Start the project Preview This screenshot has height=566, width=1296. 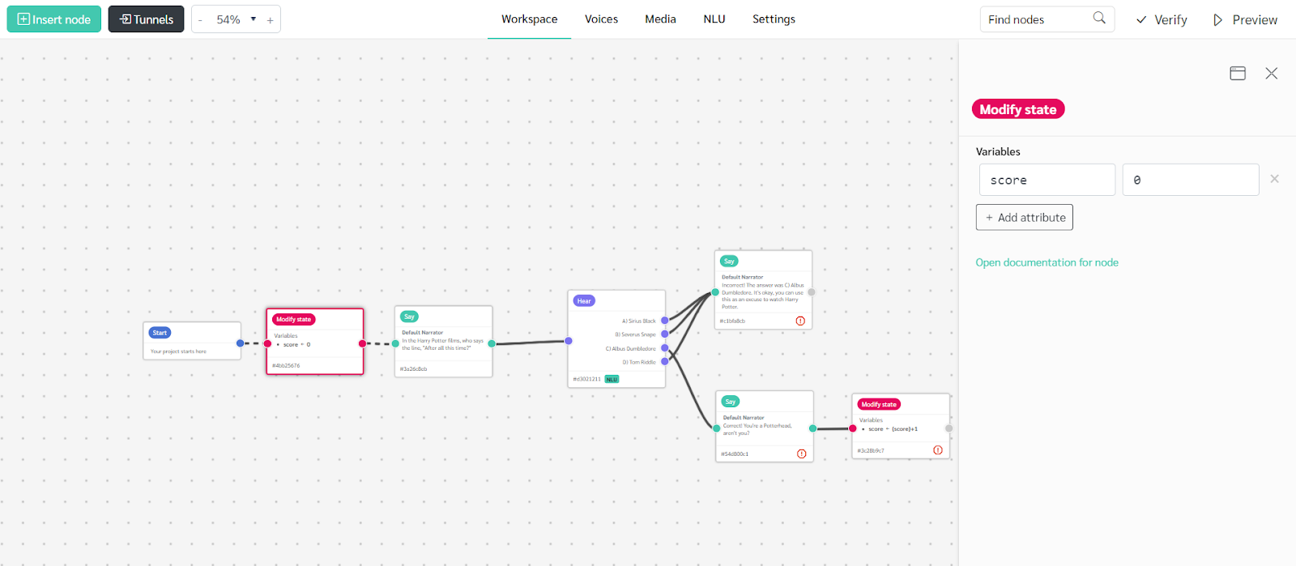(1245, 20)
